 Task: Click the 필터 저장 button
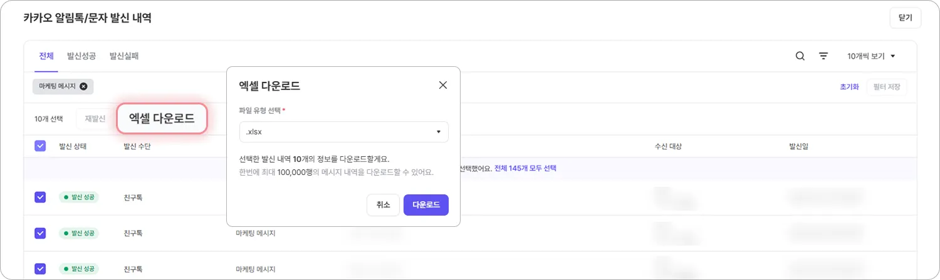click(x=887, y=87)
